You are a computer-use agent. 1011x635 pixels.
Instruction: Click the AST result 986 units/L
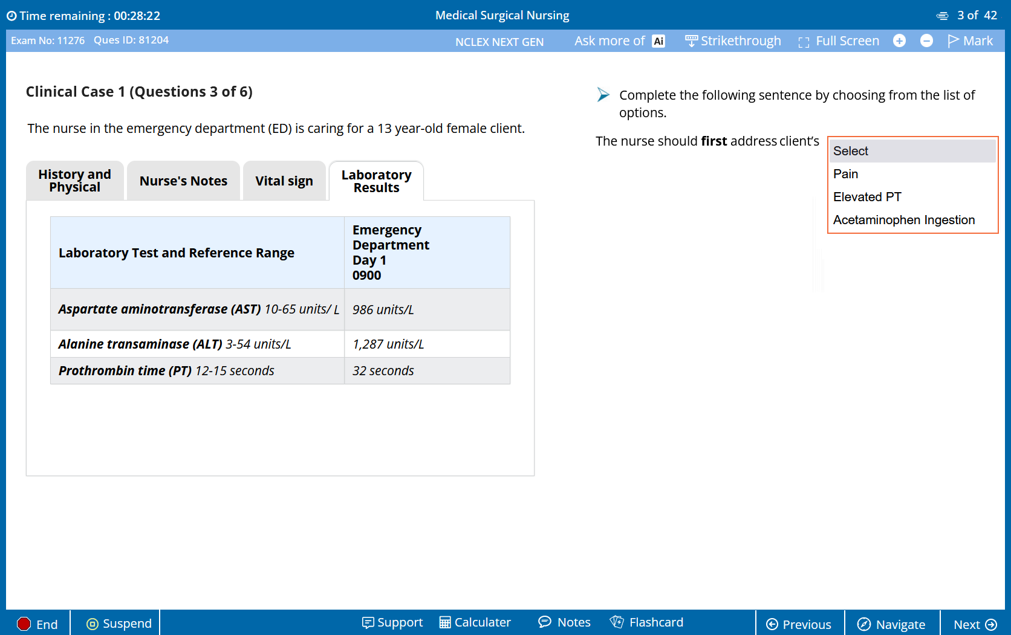pyautogui.click(x=383, y=309)
